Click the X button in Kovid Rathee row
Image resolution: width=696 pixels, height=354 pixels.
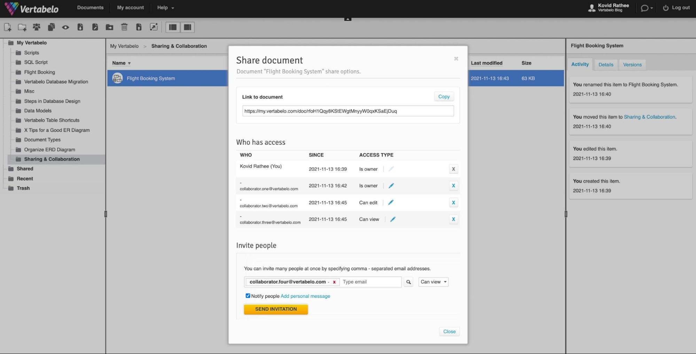[x=453, y=169]
